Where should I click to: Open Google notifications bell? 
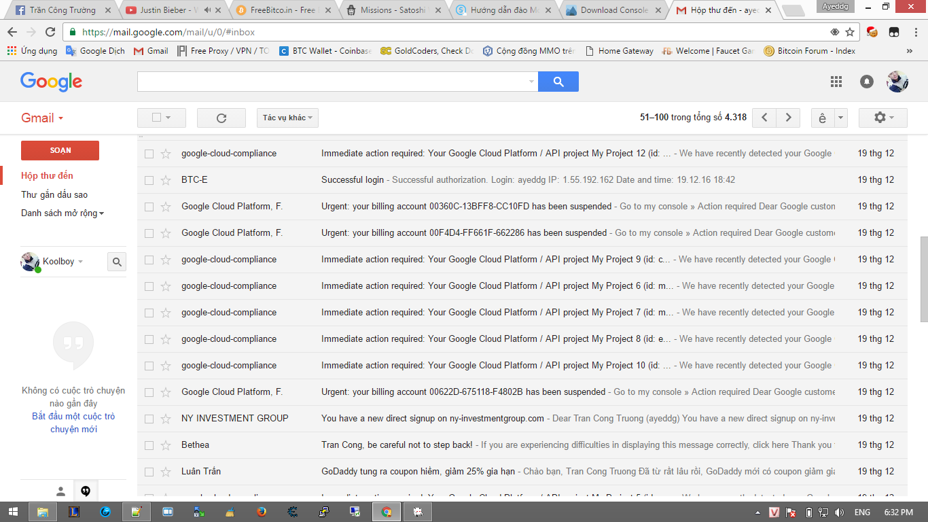pyautogui.click(x=867, y=82)
